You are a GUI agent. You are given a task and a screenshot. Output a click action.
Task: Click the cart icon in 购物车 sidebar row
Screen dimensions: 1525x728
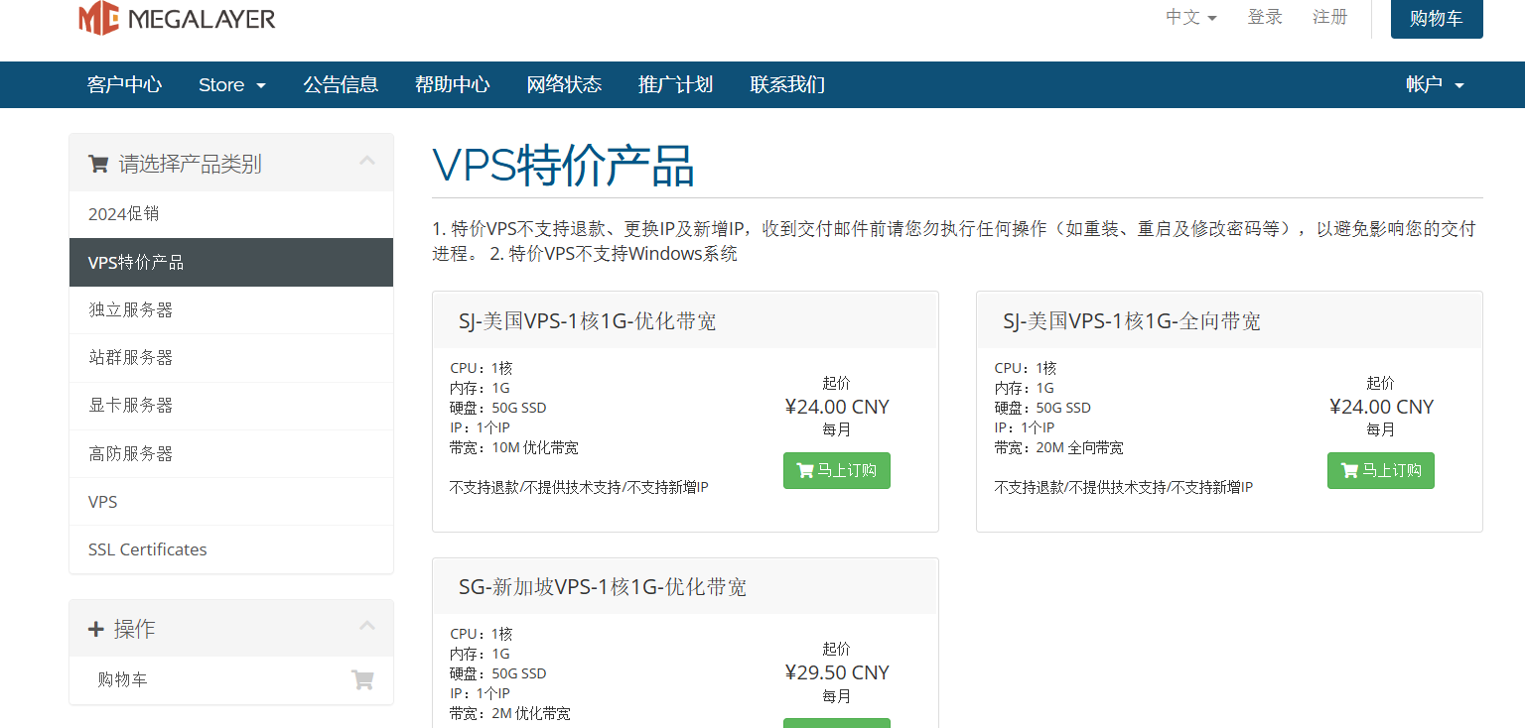point(362,680)
